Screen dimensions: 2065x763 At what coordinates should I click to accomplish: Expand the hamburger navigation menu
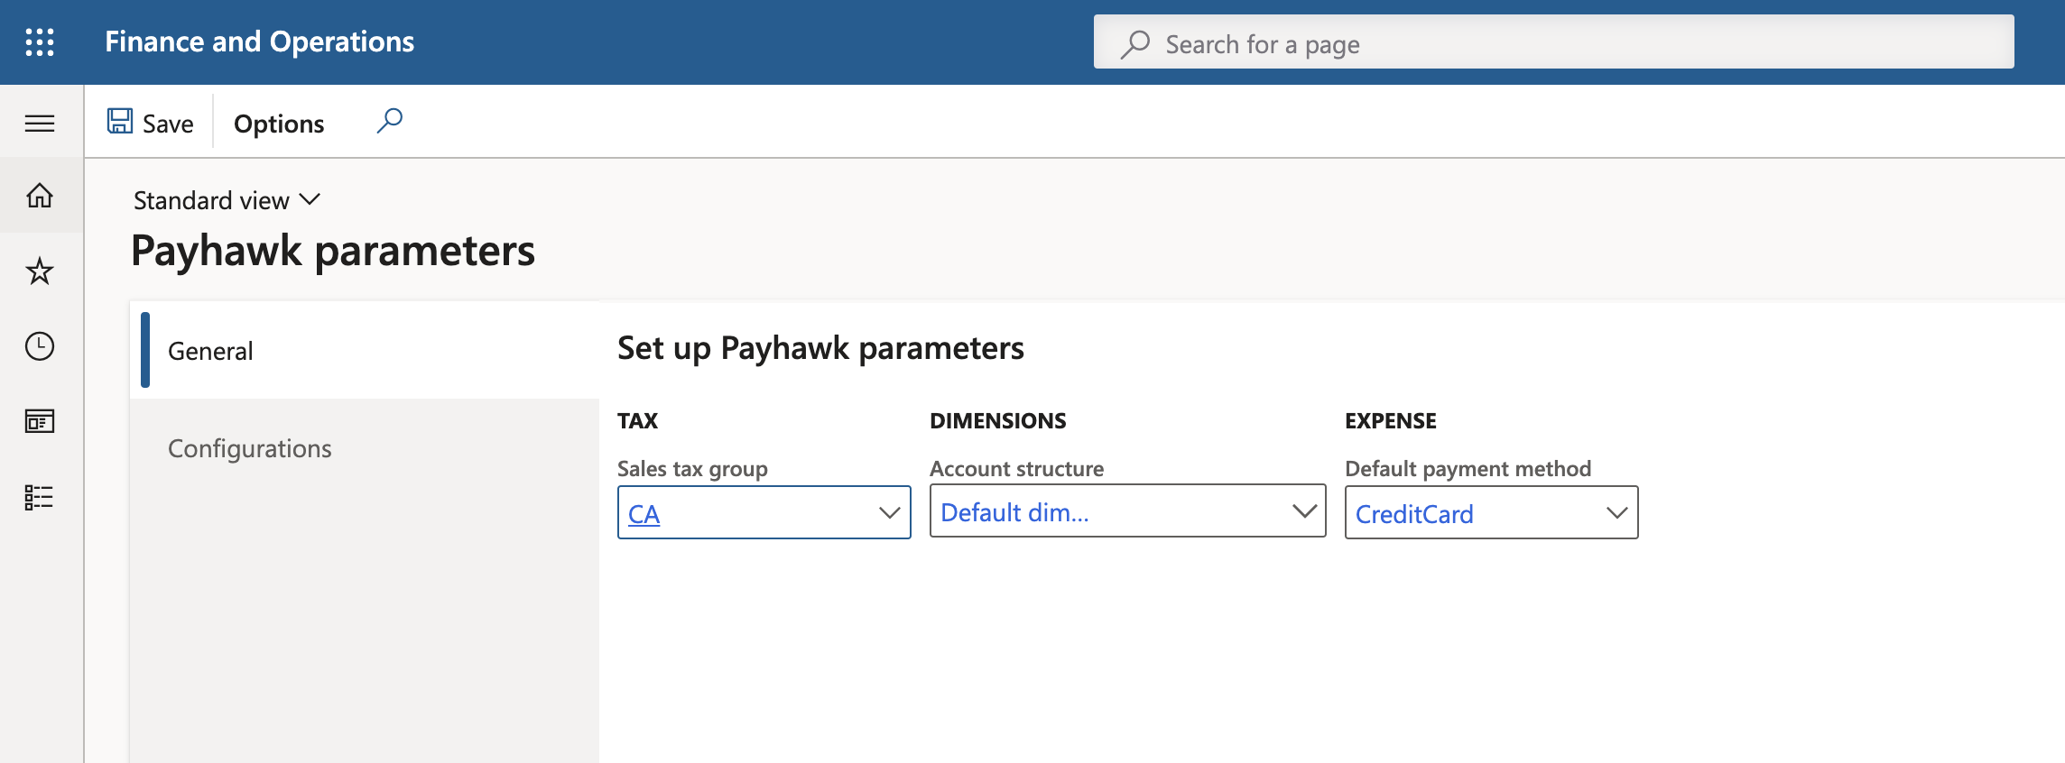(x=40, y=124)
